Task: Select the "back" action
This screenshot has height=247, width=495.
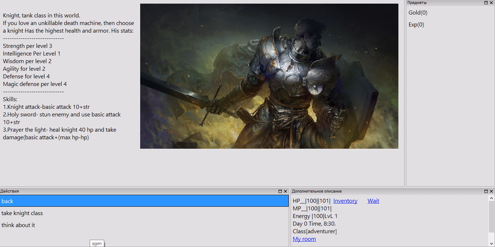Action: pyautogui.click(x=144, y=201)
